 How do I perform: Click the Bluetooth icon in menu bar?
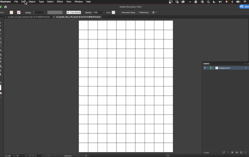click(x=232, y=2)
